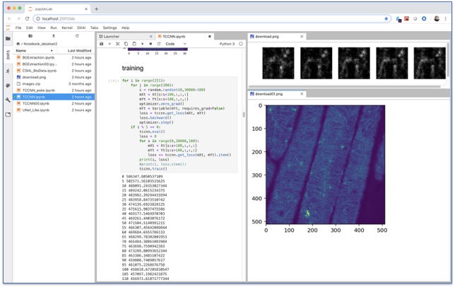
Task: Select images.zip in the file list
Action: click(30, 83)
